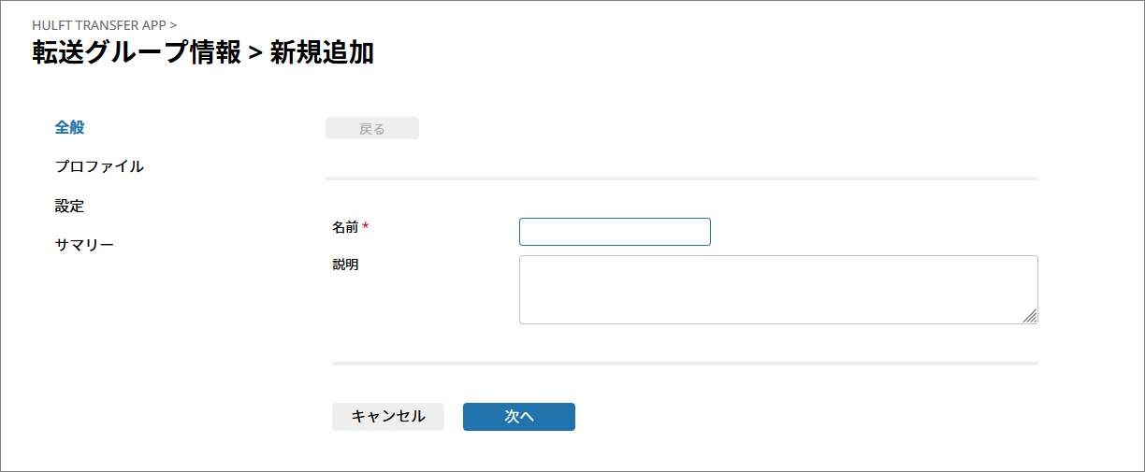Click the divider line below 戻る

tap(681, 178)
